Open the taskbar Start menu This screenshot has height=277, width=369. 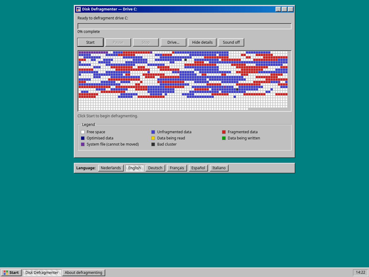coord(11,273)
